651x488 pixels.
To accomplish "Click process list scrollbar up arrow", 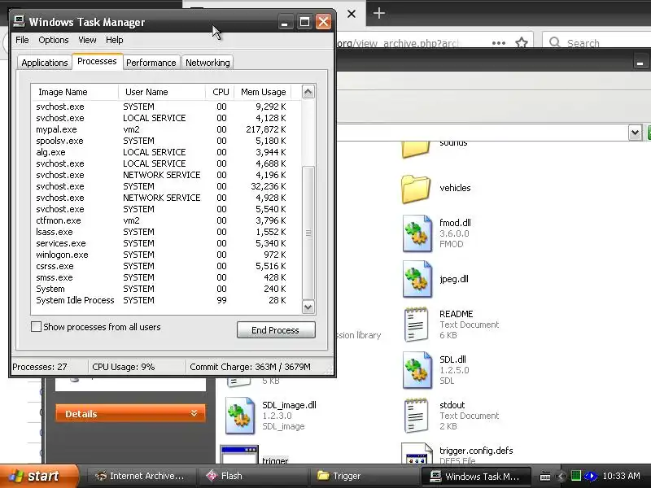I will pos(308,91).
